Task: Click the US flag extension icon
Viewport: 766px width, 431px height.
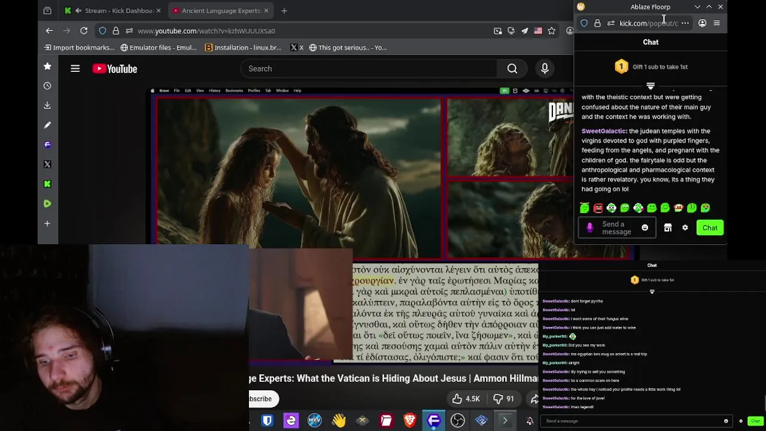Action: 538,31
